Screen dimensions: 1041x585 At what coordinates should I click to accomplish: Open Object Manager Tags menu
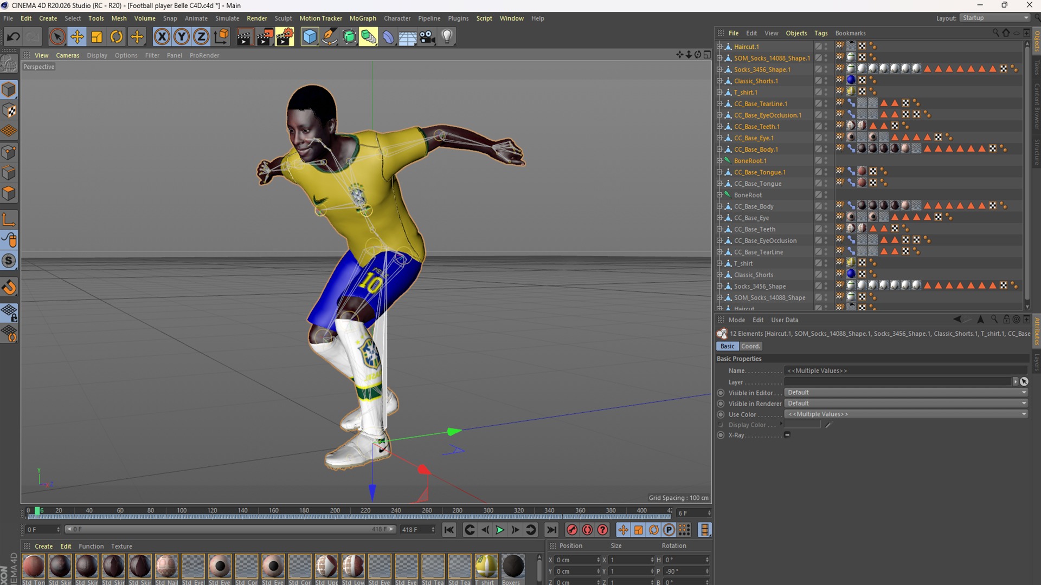(x=821, y=33)
